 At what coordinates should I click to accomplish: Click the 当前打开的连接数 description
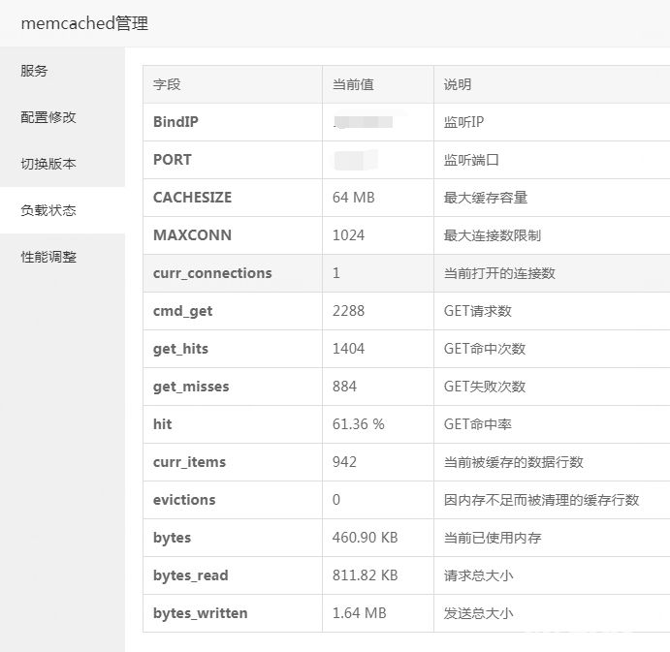point(499,273)
